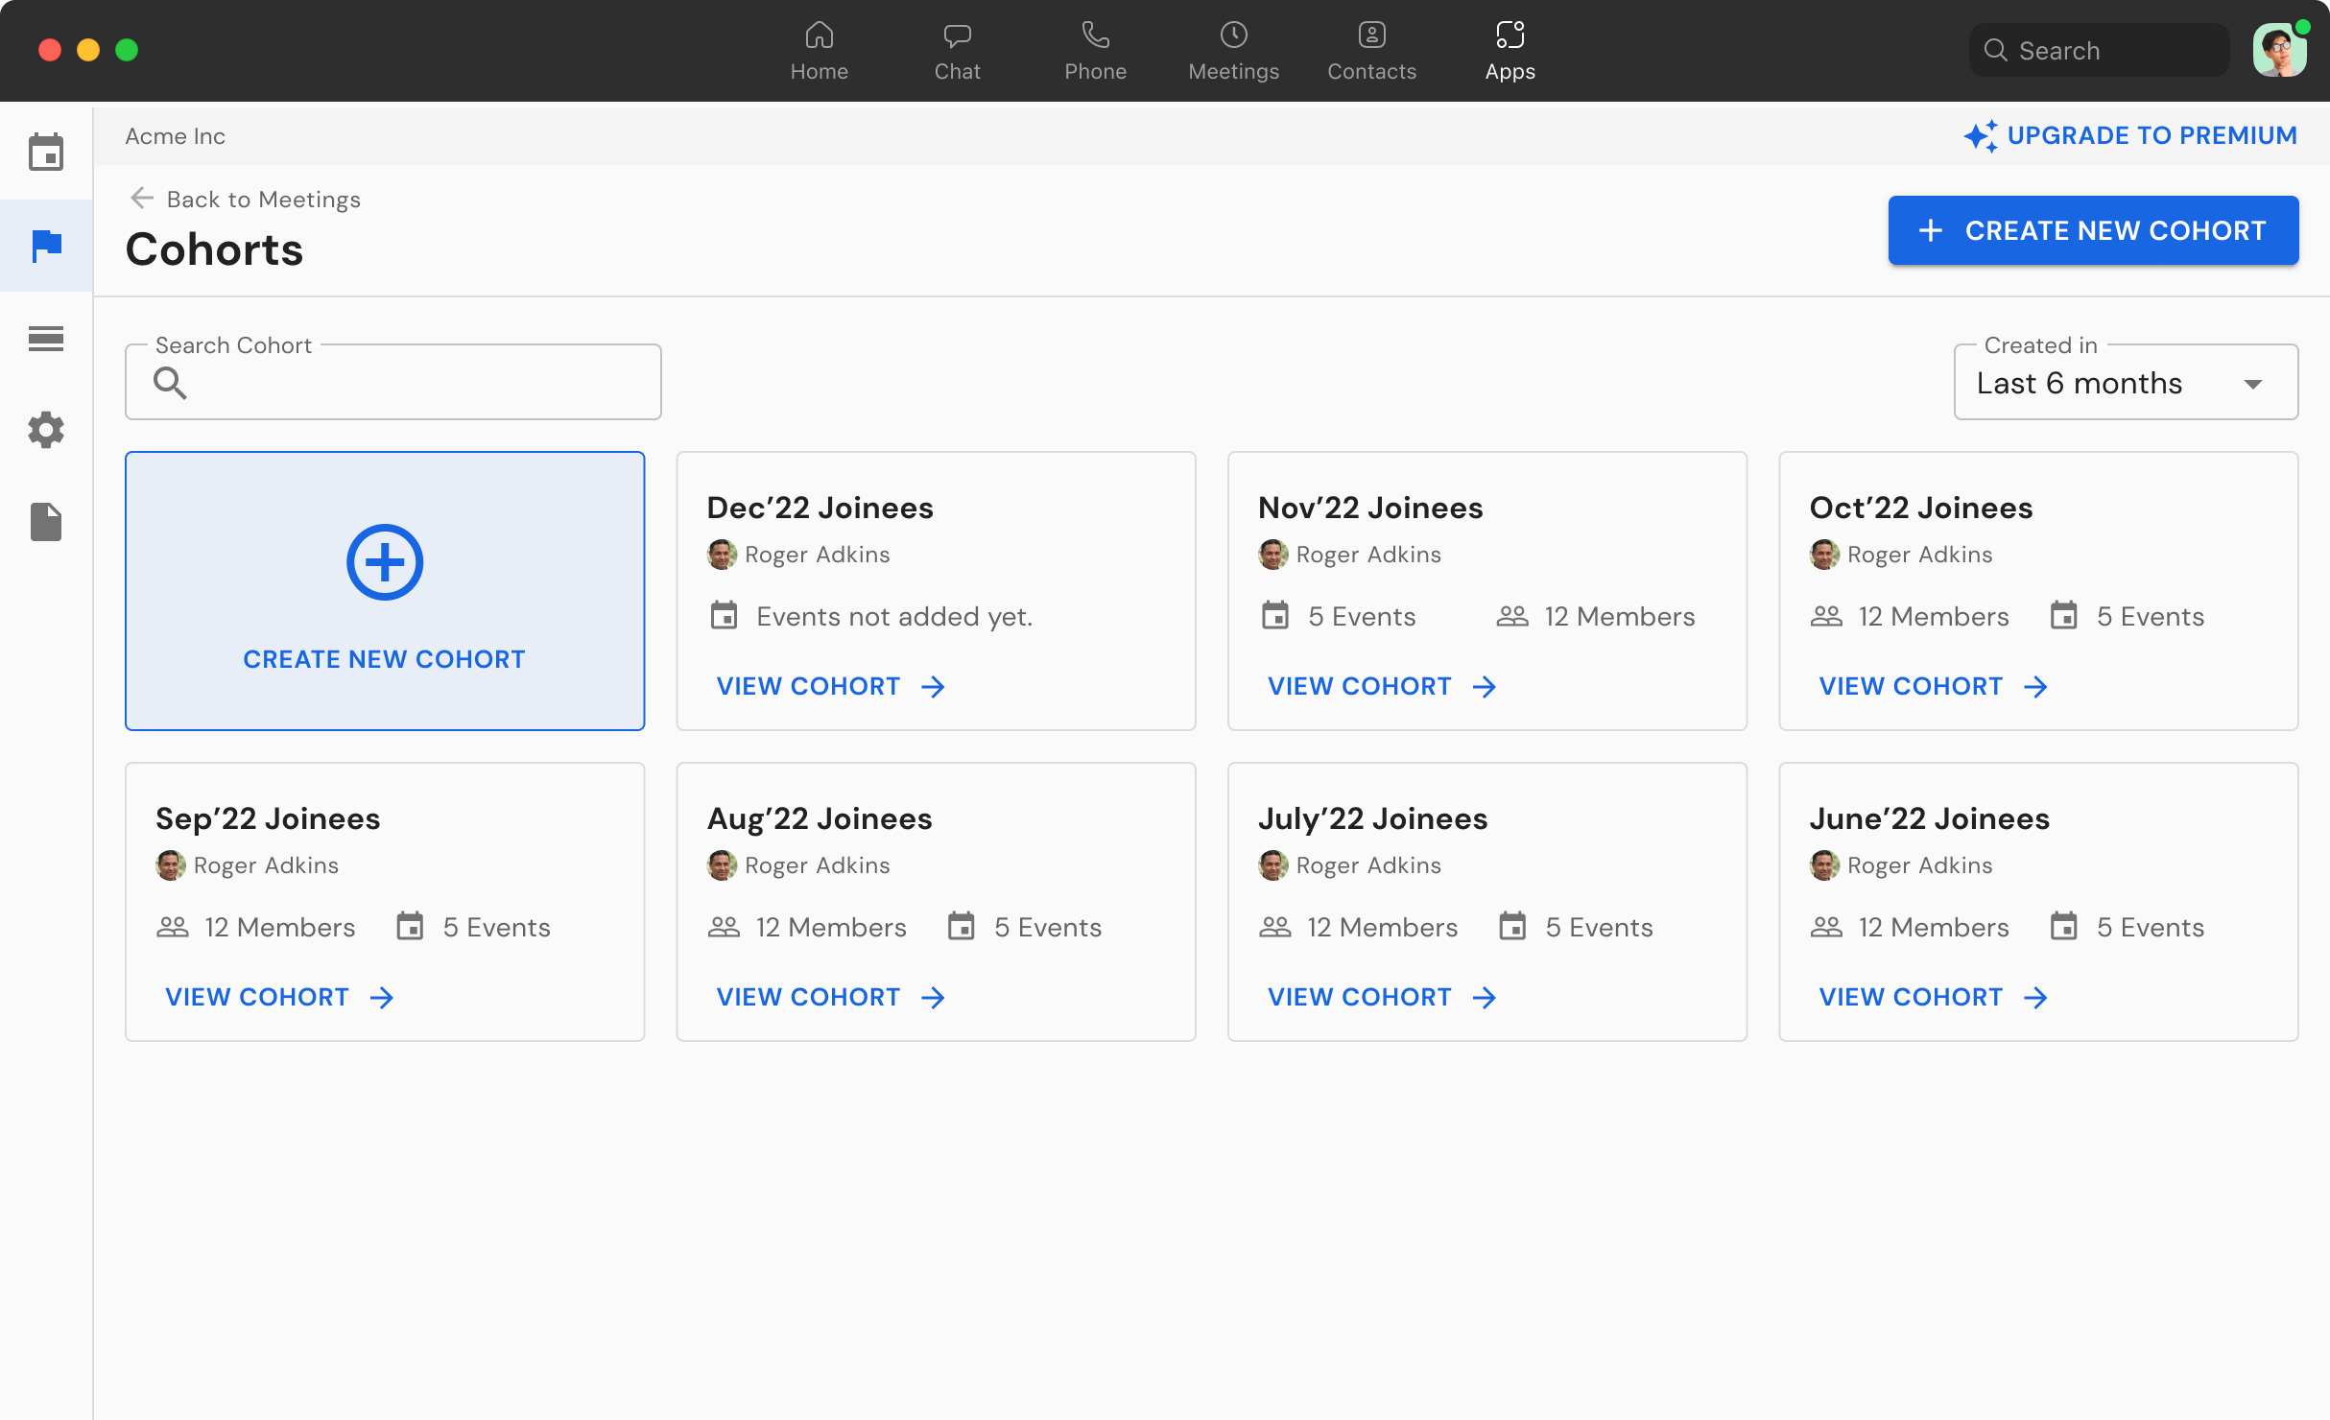Click the document icon in the sidebar

45,521
